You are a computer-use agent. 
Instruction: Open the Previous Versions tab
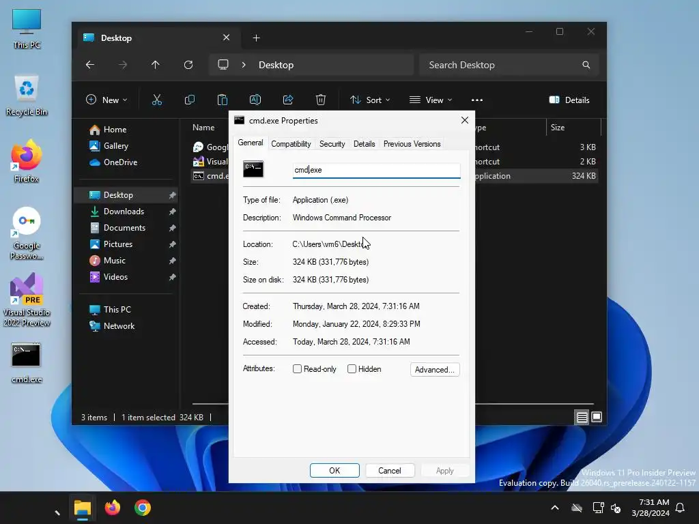(412, 144)
